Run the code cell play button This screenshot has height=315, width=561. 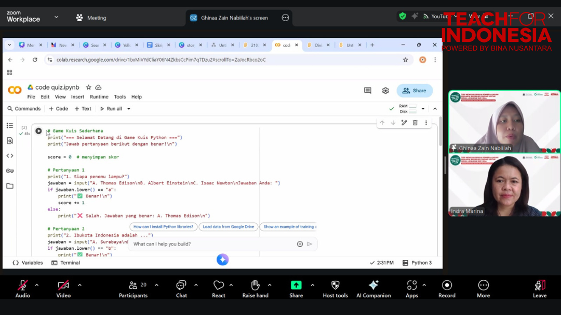[38, 131]
